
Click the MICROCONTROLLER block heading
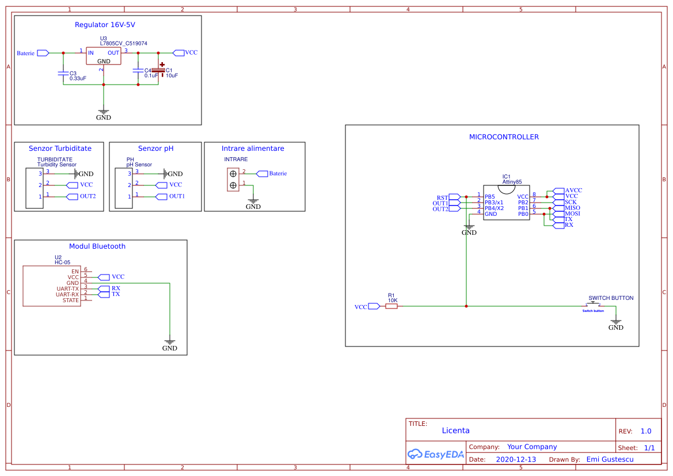click(504, 137)
